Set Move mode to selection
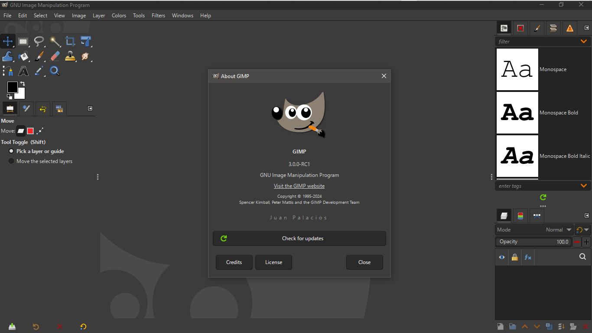 point(30,131)
